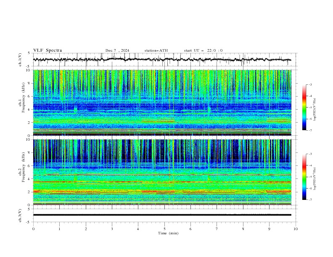Click the ch.2 spectrogram panel
Image resolution: width=333 pixels, height=257 pixels.
click(162, 172)
